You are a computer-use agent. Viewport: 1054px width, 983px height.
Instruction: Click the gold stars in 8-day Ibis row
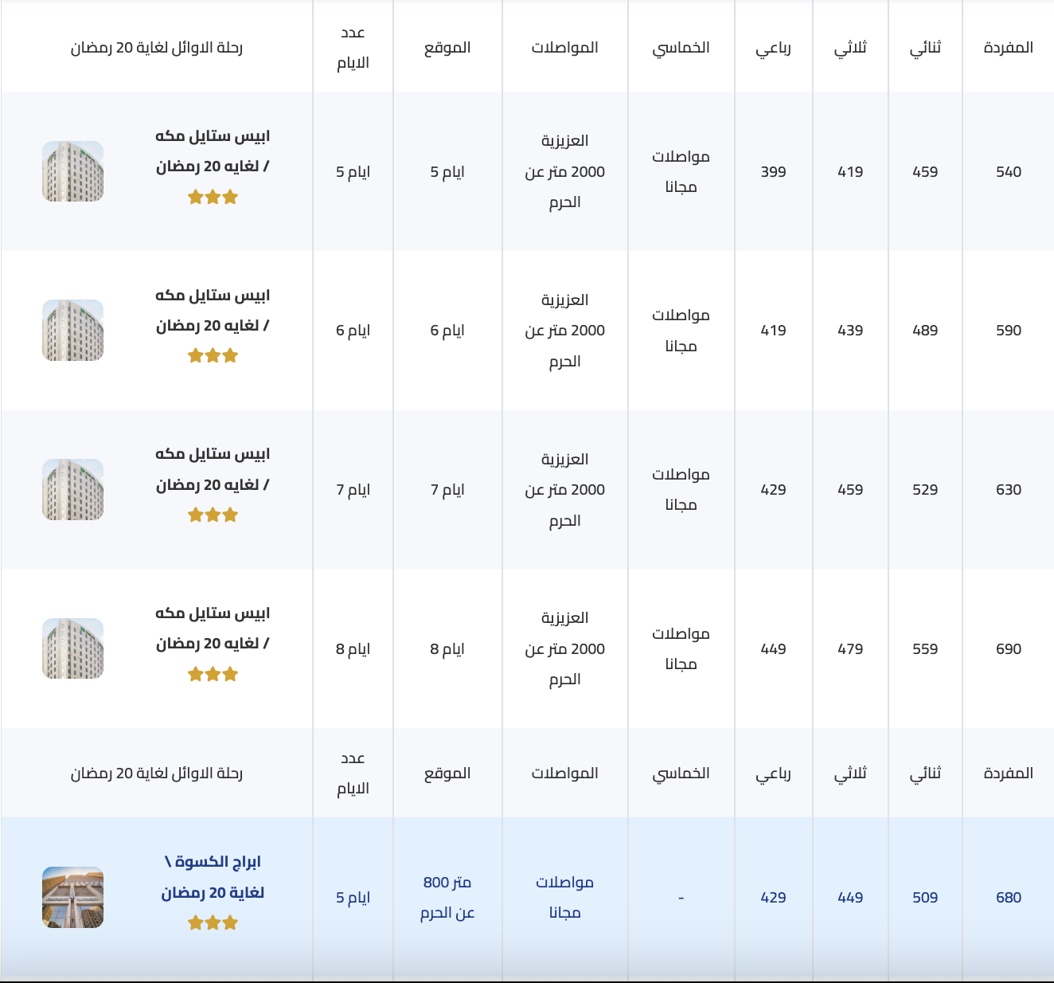(213, 675)
